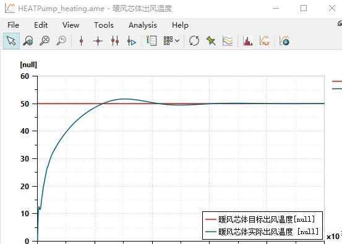Add dual vertical cursors

coord(115,41)
